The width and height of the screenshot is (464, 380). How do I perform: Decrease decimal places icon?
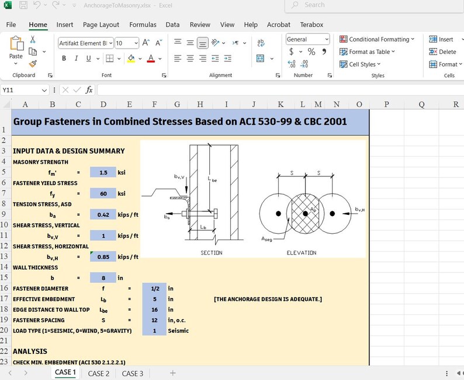click(304, 64)
